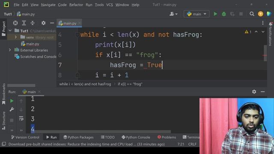Open Search Everywhere magnifier
This screenshot has width=274, height=154.
(252, 14)
